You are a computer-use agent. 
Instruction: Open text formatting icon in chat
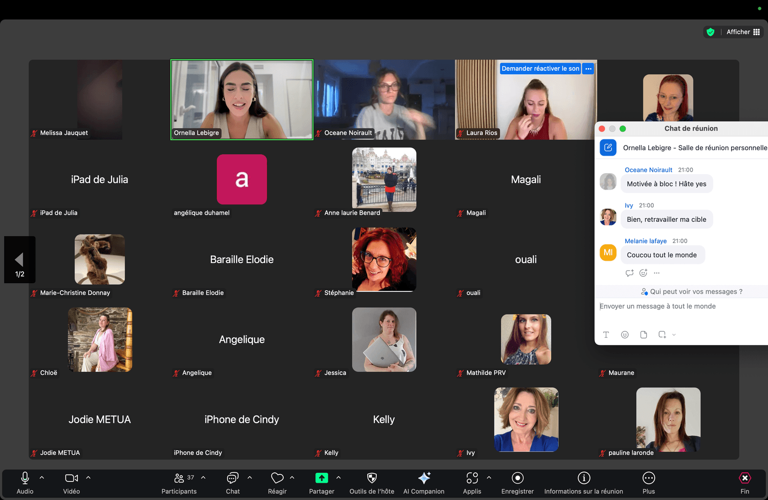[x=606, y=335]
